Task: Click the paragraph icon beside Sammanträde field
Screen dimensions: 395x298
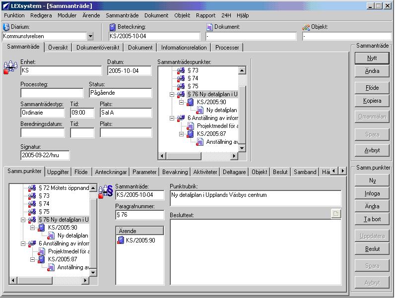Action: click(x=106, y=192)
